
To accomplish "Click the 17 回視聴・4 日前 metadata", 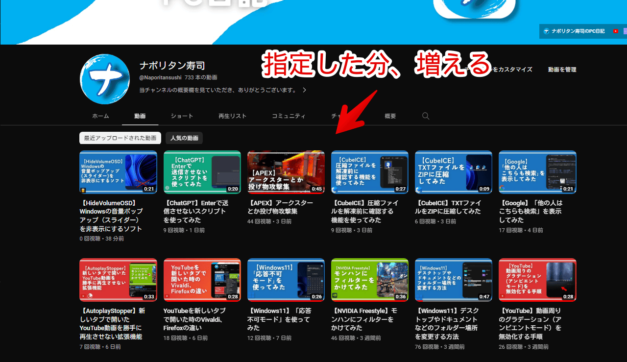I will click(x=521, y=230).
